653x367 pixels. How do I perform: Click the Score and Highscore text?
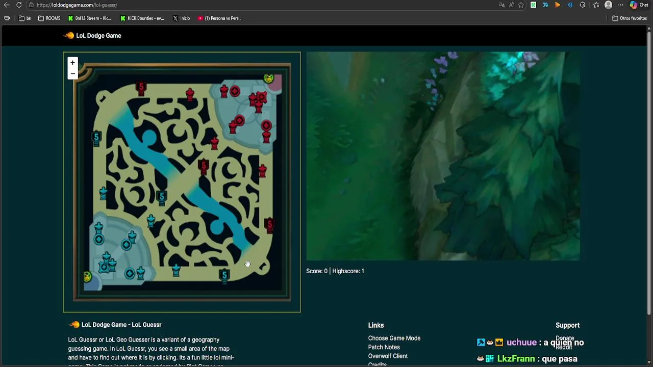point(335,271)
